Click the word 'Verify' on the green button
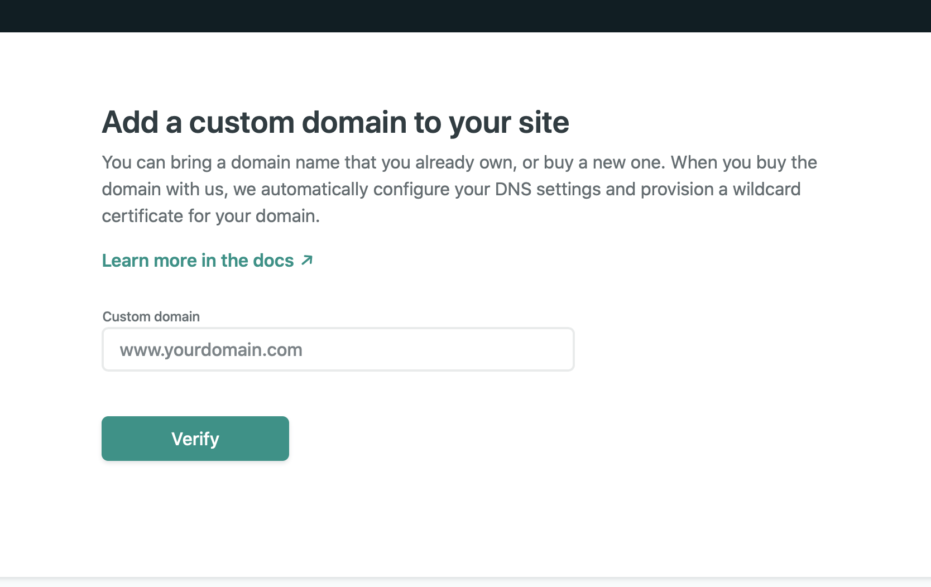This screenshot has width=931, height=587. 195,439
